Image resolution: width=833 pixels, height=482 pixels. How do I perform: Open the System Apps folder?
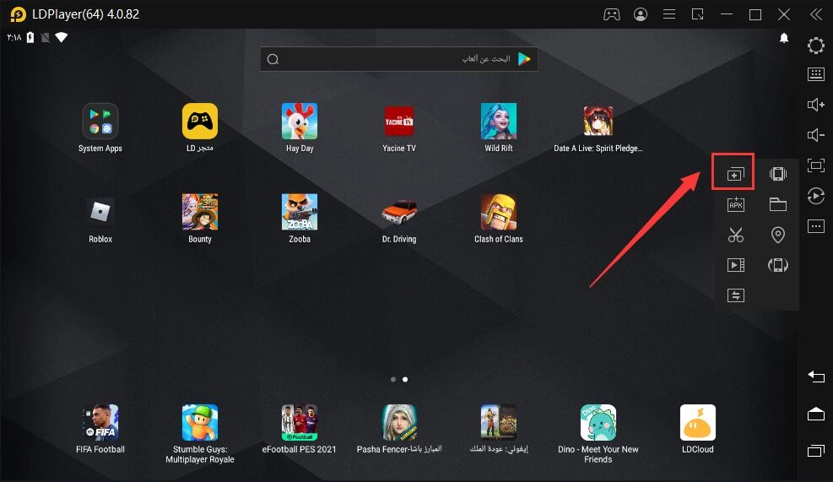(100, 122)
